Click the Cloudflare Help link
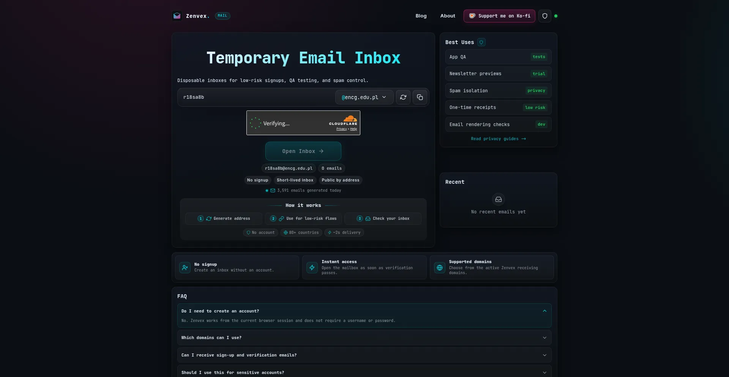This screenshot has height=377, width=729. click(353, 129)
